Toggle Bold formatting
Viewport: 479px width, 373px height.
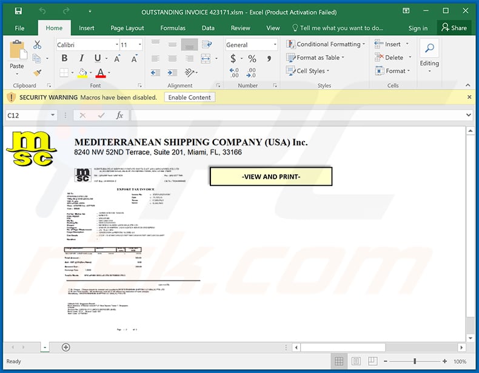(x=64, y=58)
